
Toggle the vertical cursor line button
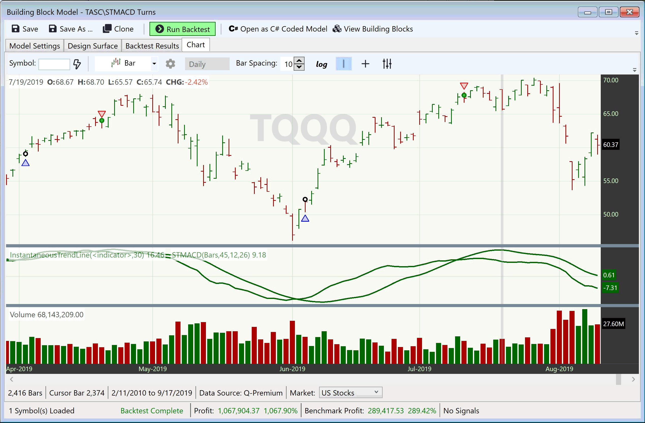coord(344,64)
